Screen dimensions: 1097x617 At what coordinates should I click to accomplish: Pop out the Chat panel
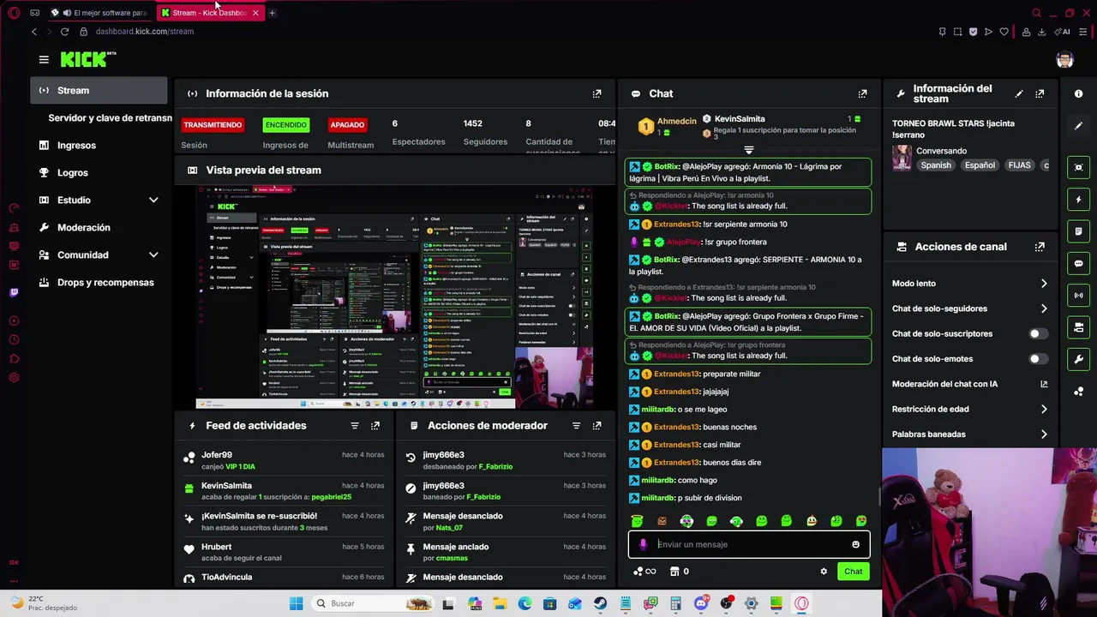click(x=862, y=93)
